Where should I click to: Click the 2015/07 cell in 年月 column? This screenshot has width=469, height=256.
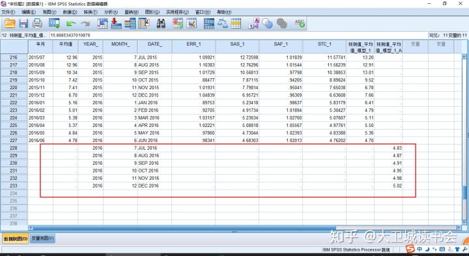pyautogui.click(x=40, y=57)
